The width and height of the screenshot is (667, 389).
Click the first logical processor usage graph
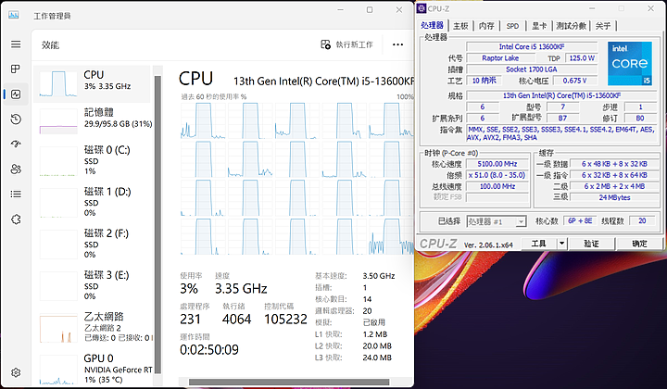coord(203,120)
